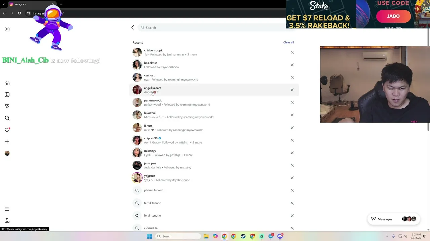
Task: Remove cessiest_ from recent searches
Action: (x=292, y=77)
